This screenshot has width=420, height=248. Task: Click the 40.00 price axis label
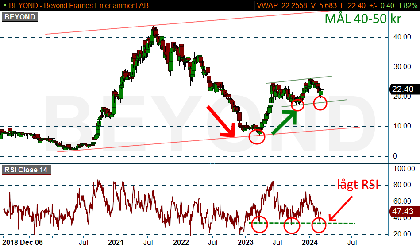[402, 37]
